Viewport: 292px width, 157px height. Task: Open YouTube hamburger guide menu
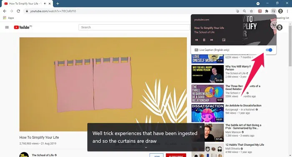7,27
